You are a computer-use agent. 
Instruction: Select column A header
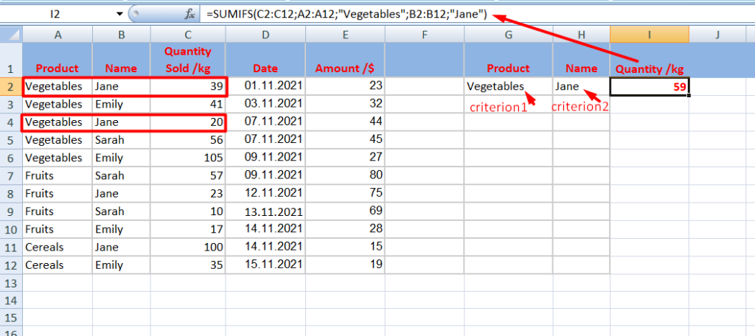58,35
